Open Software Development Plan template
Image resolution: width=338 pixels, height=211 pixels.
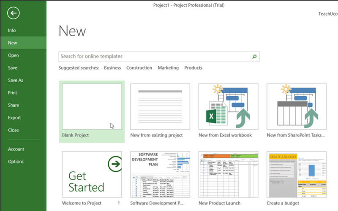(x=160, y=174)
